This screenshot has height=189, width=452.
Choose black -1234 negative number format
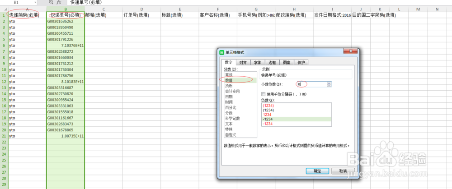[x=297, y=119]
